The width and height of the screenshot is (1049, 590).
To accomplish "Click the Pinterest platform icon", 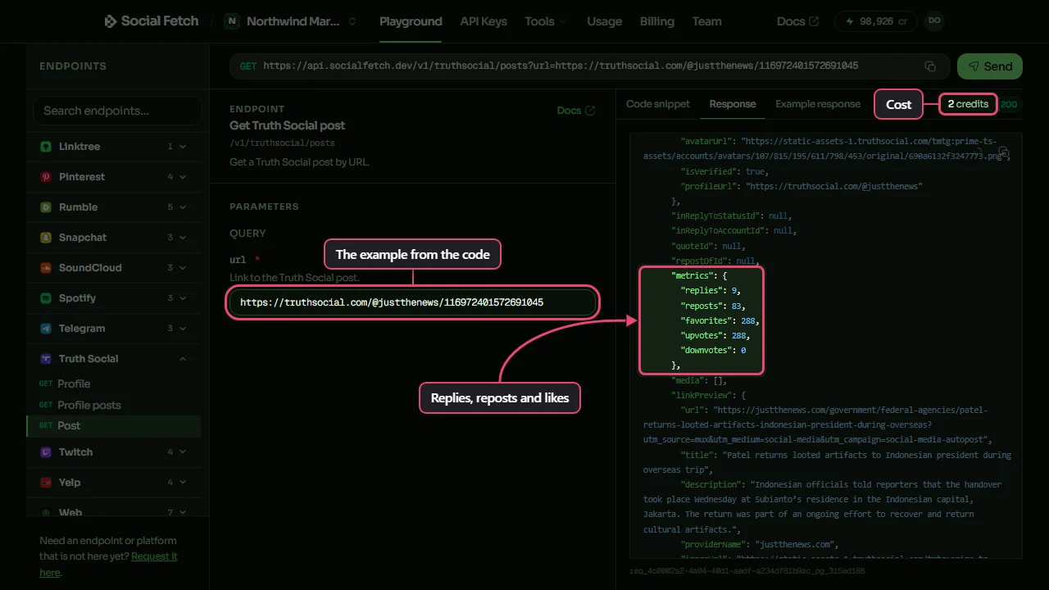I will (46, 177).
